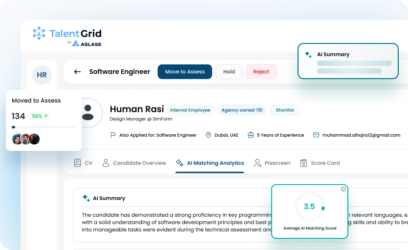This screenshot has height=250, width=408.
Task: Click Average AI Matching Score label
Action: click(310, 228)
